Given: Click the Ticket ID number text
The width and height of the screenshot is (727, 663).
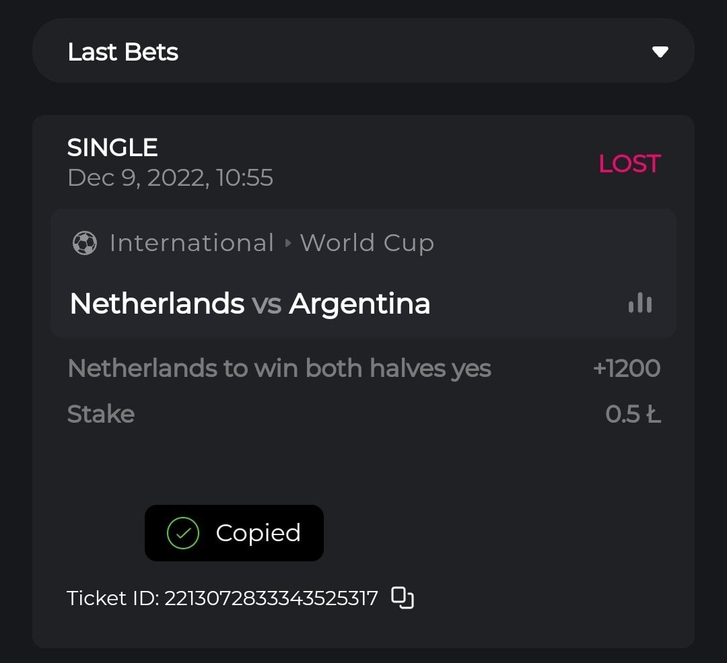Looking at the screenshot, I should (271, 598).
